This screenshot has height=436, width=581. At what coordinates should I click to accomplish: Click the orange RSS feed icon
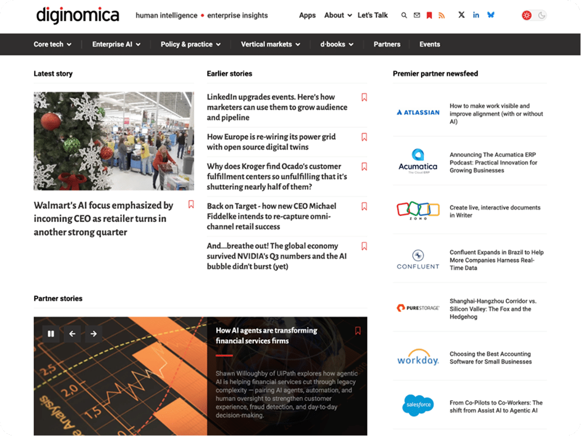(x=442, y=16)
